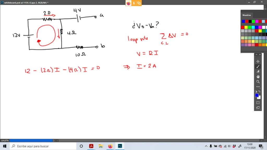The image size is (267, 150).
Task: Open the Windows Start menu
Action: [5, 146]
